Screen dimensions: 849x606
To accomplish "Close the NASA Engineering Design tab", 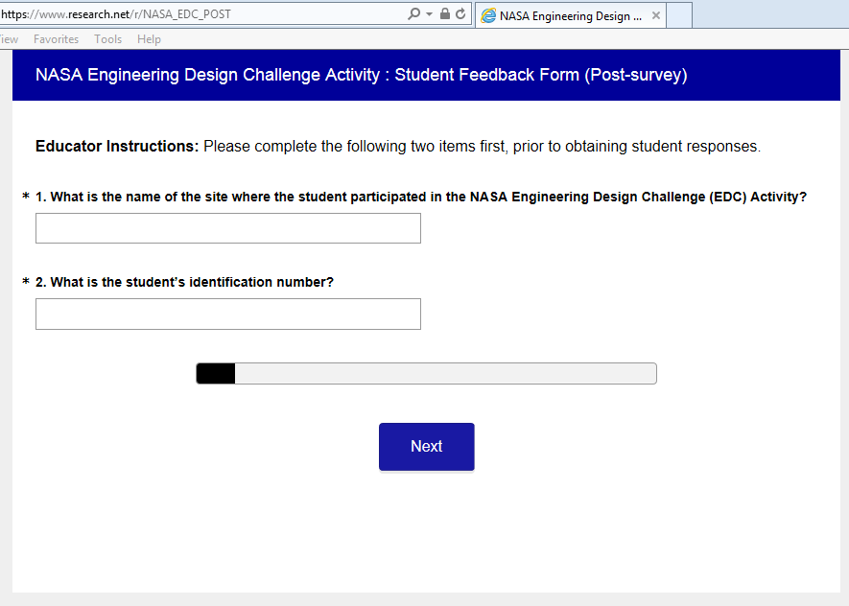I will point(656,15).
